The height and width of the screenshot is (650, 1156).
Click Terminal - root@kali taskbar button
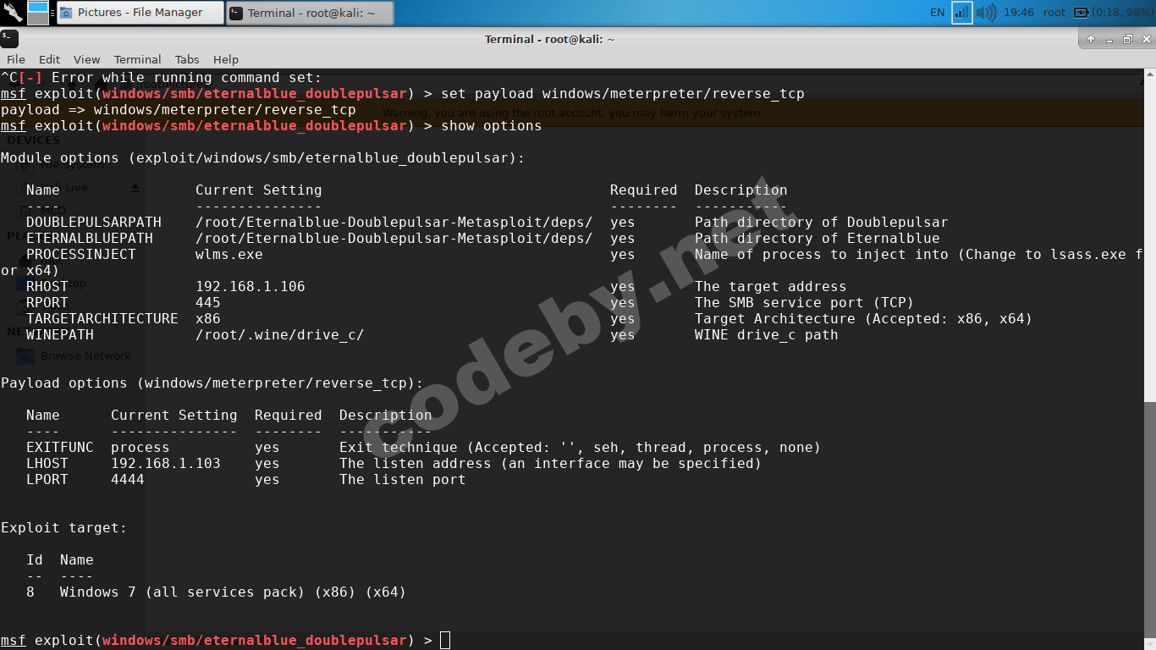[x=310, y=13]
